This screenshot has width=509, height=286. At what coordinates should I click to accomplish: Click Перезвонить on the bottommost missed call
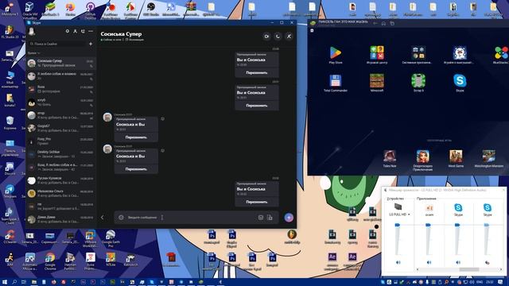pyautogui.click(x=257, y=202)
